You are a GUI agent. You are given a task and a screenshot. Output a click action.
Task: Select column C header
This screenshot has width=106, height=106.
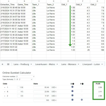[x=39, y=1]
